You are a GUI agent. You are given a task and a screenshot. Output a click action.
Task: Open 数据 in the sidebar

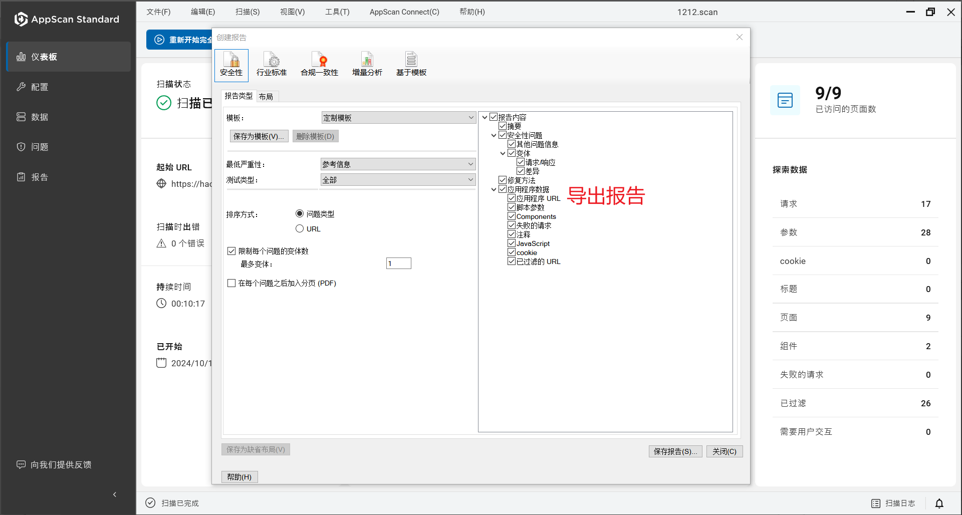[x=69, y=117]
